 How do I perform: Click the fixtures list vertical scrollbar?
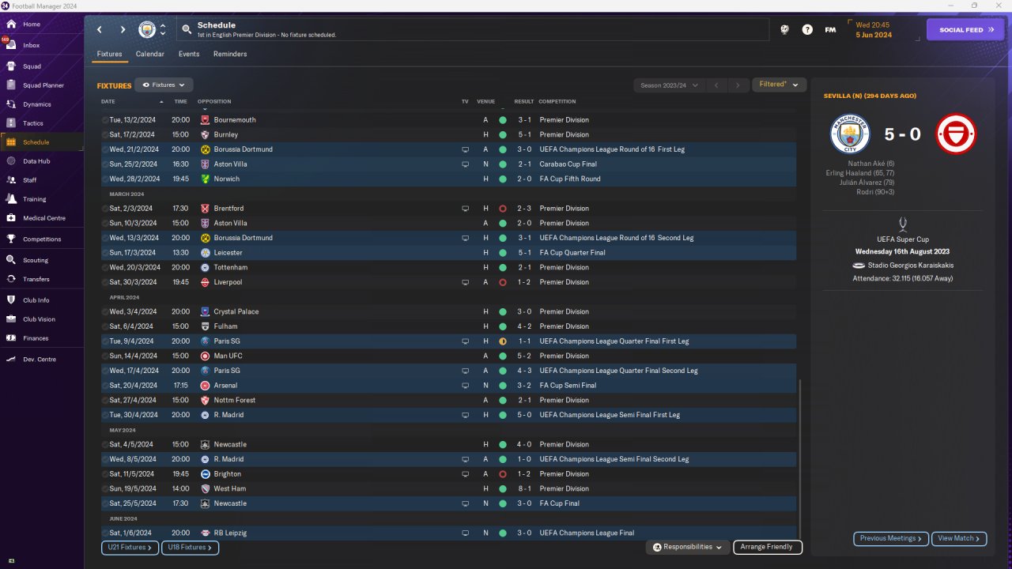801,458
